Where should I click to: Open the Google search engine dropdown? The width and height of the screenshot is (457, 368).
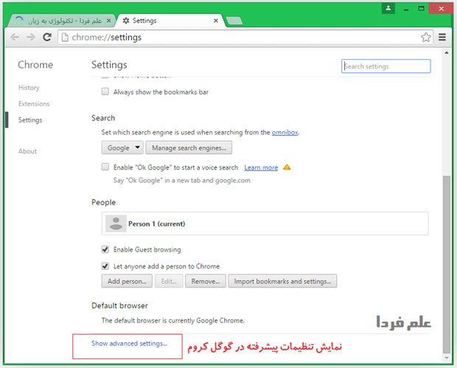(122, 147)
